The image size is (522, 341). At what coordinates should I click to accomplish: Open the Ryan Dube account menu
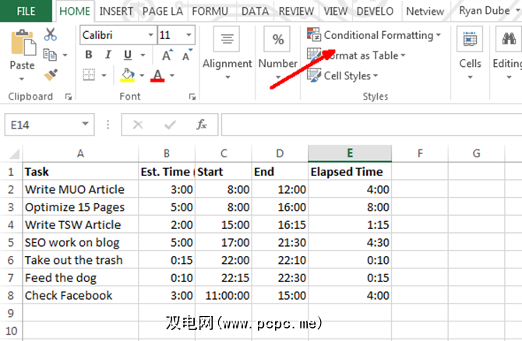click(x=488, y=11)
